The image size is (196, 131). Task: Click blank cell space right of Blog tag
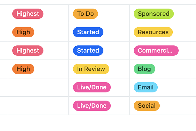tap(172, 69)
